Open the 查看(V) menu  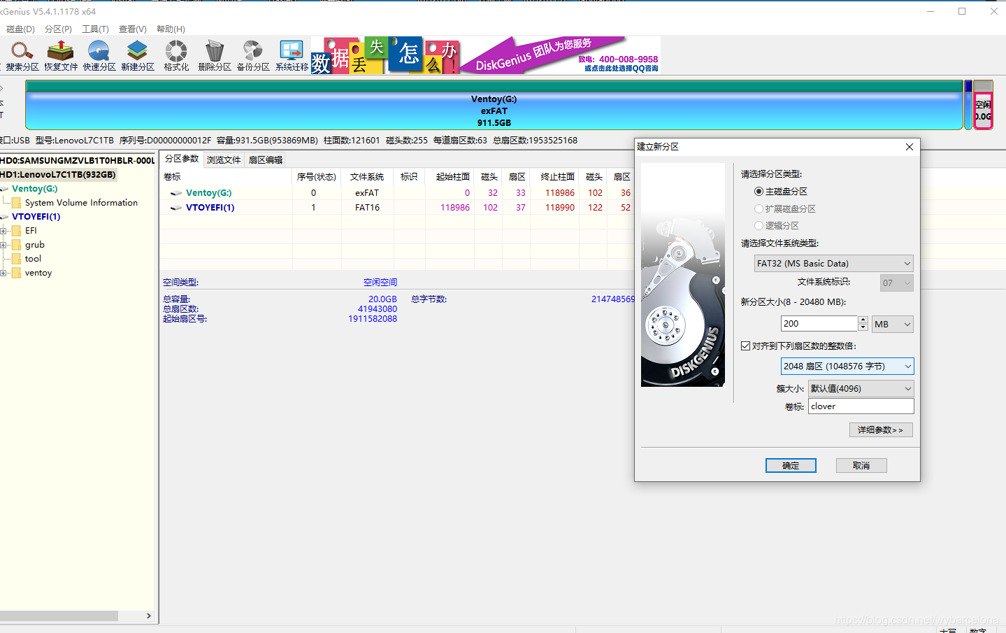(x=132, y=29)
